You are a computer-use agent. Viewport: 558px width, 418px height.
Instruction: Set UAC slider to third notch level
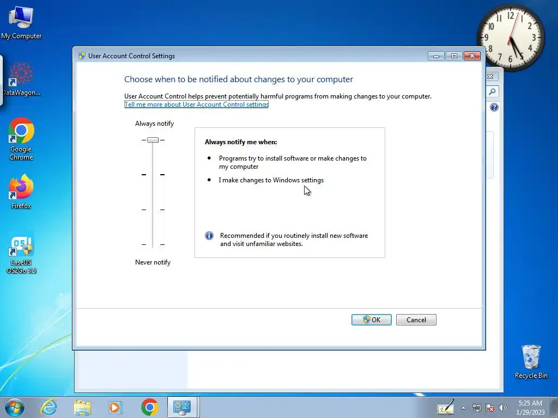153,210
